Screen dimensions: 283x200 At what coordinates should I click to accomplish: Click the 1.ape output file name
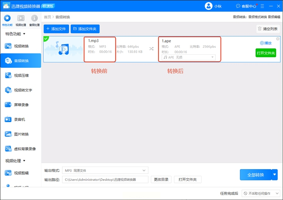pyautogui.click(x=166, y=41)
